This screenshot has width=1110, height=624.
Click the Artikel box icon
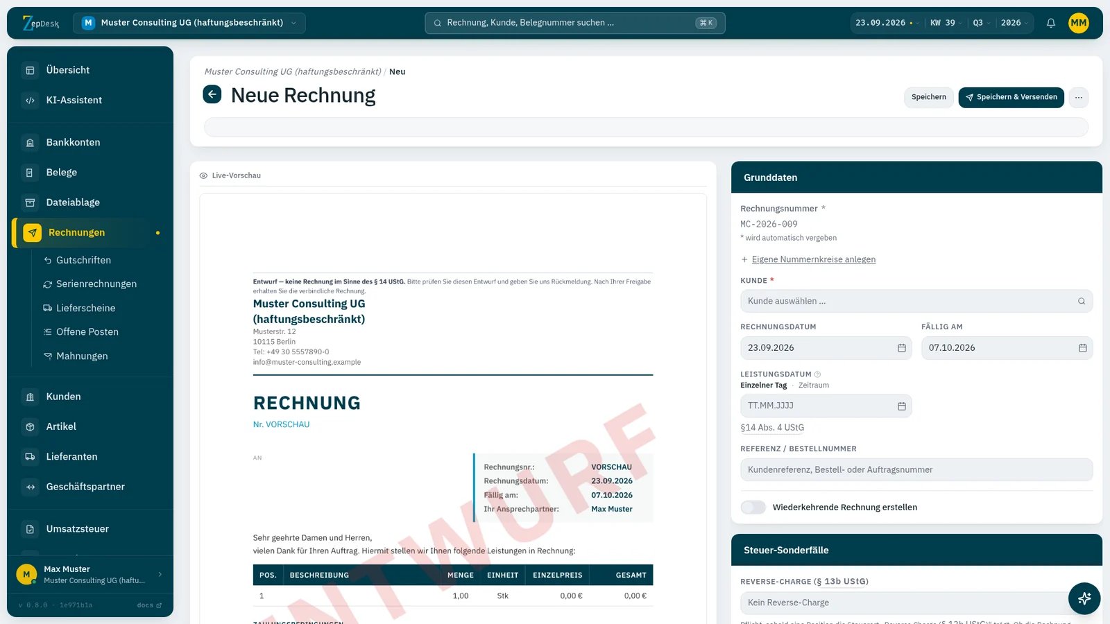[30, 427]
